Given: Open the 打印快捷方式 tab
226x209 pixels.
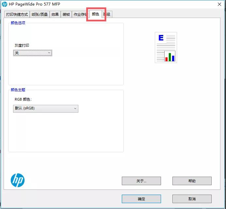Looking at the screenshot, I should pos(17,14).
